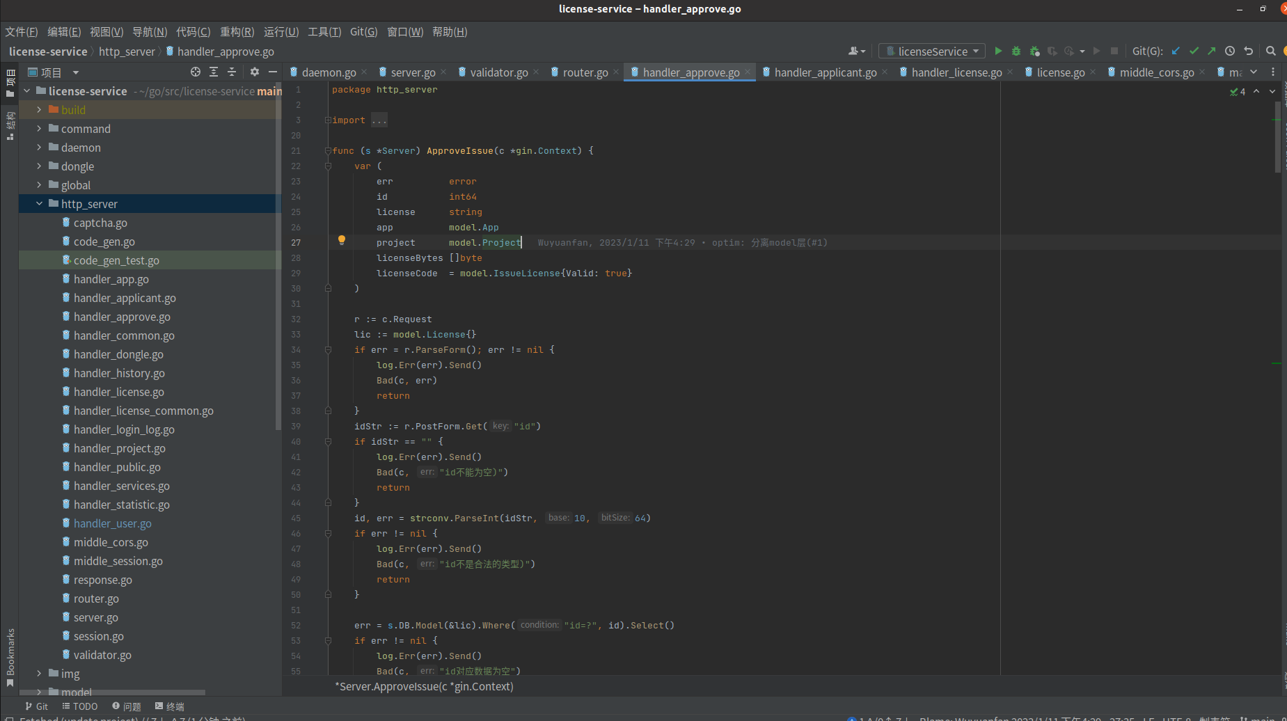Click http_server breadcrumb in navigation bar
The width and height of the screenshot is (1287, 721).
pyautogui.click(x=127, y=51)
